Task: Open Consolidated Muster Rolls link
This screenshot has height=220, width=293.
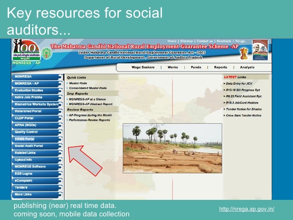Action: [x=88, y=88]
